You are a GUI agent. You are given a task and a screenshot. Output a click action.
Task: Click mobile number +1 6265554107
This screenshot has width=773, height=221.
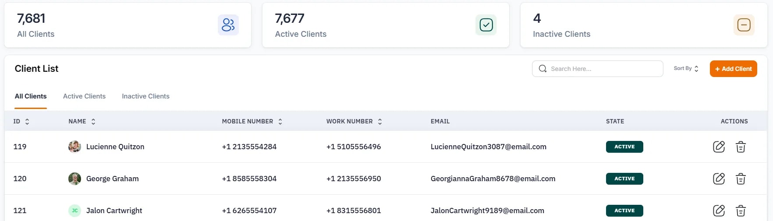[249, 210]
